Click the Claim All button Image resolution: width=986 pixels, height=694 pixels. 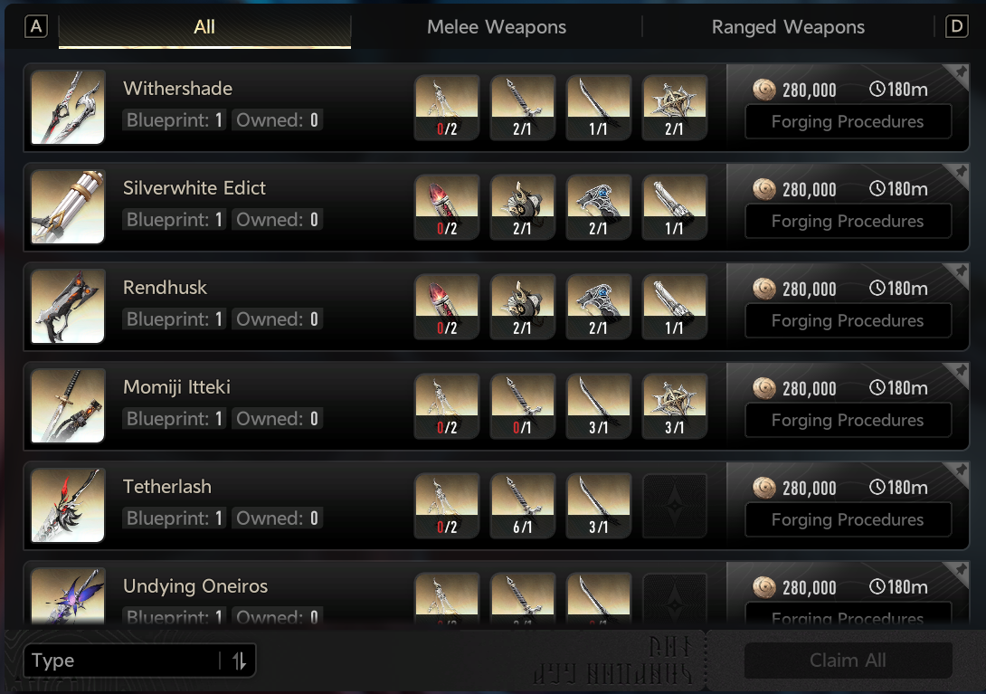[848, 660]
